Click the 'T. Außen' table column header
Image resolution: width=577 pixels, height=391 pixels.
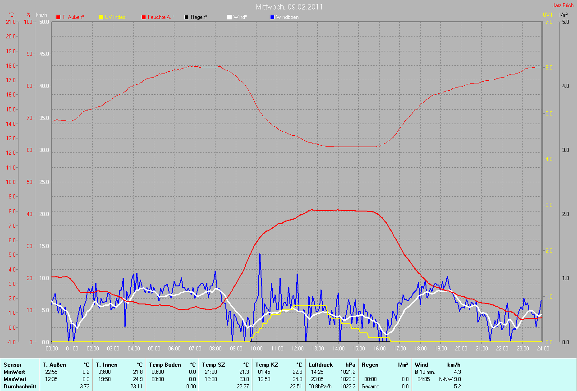(x=55, y=365)
